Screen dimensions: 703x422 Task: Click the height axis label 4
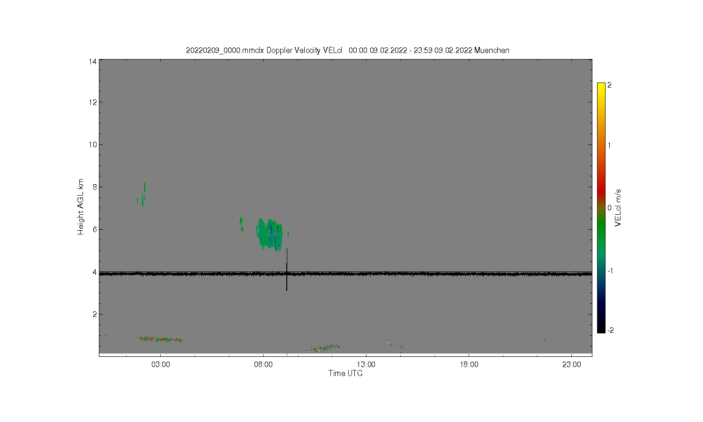tap(95, 272)
